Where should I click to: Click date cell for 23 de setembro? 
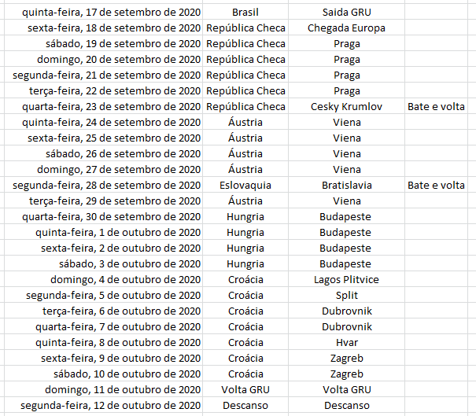pyautogui.click(x=111, y=107)
